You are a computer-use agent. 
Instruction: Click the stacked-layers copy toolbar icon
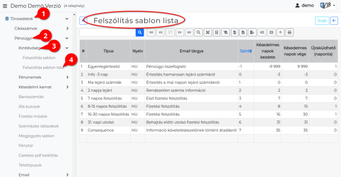pos(226,33)
